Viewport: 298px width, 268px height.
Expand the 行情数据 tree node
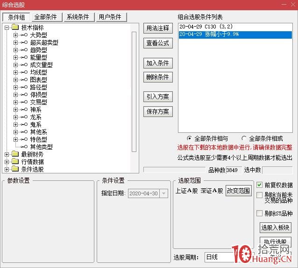7,162
